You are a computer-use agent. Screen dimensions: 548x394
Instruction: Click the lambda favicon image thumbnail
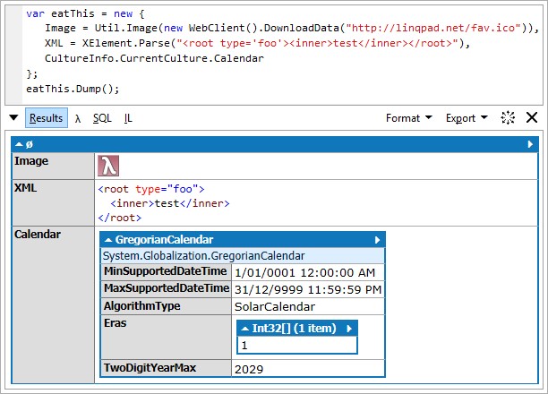pyautogui.click(x=108, y=166)
